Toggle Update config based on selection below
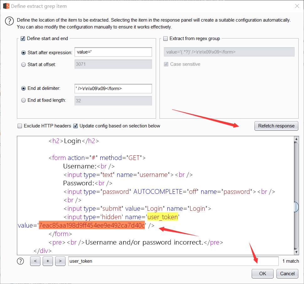Screen dimensions: 304x284 76,126
